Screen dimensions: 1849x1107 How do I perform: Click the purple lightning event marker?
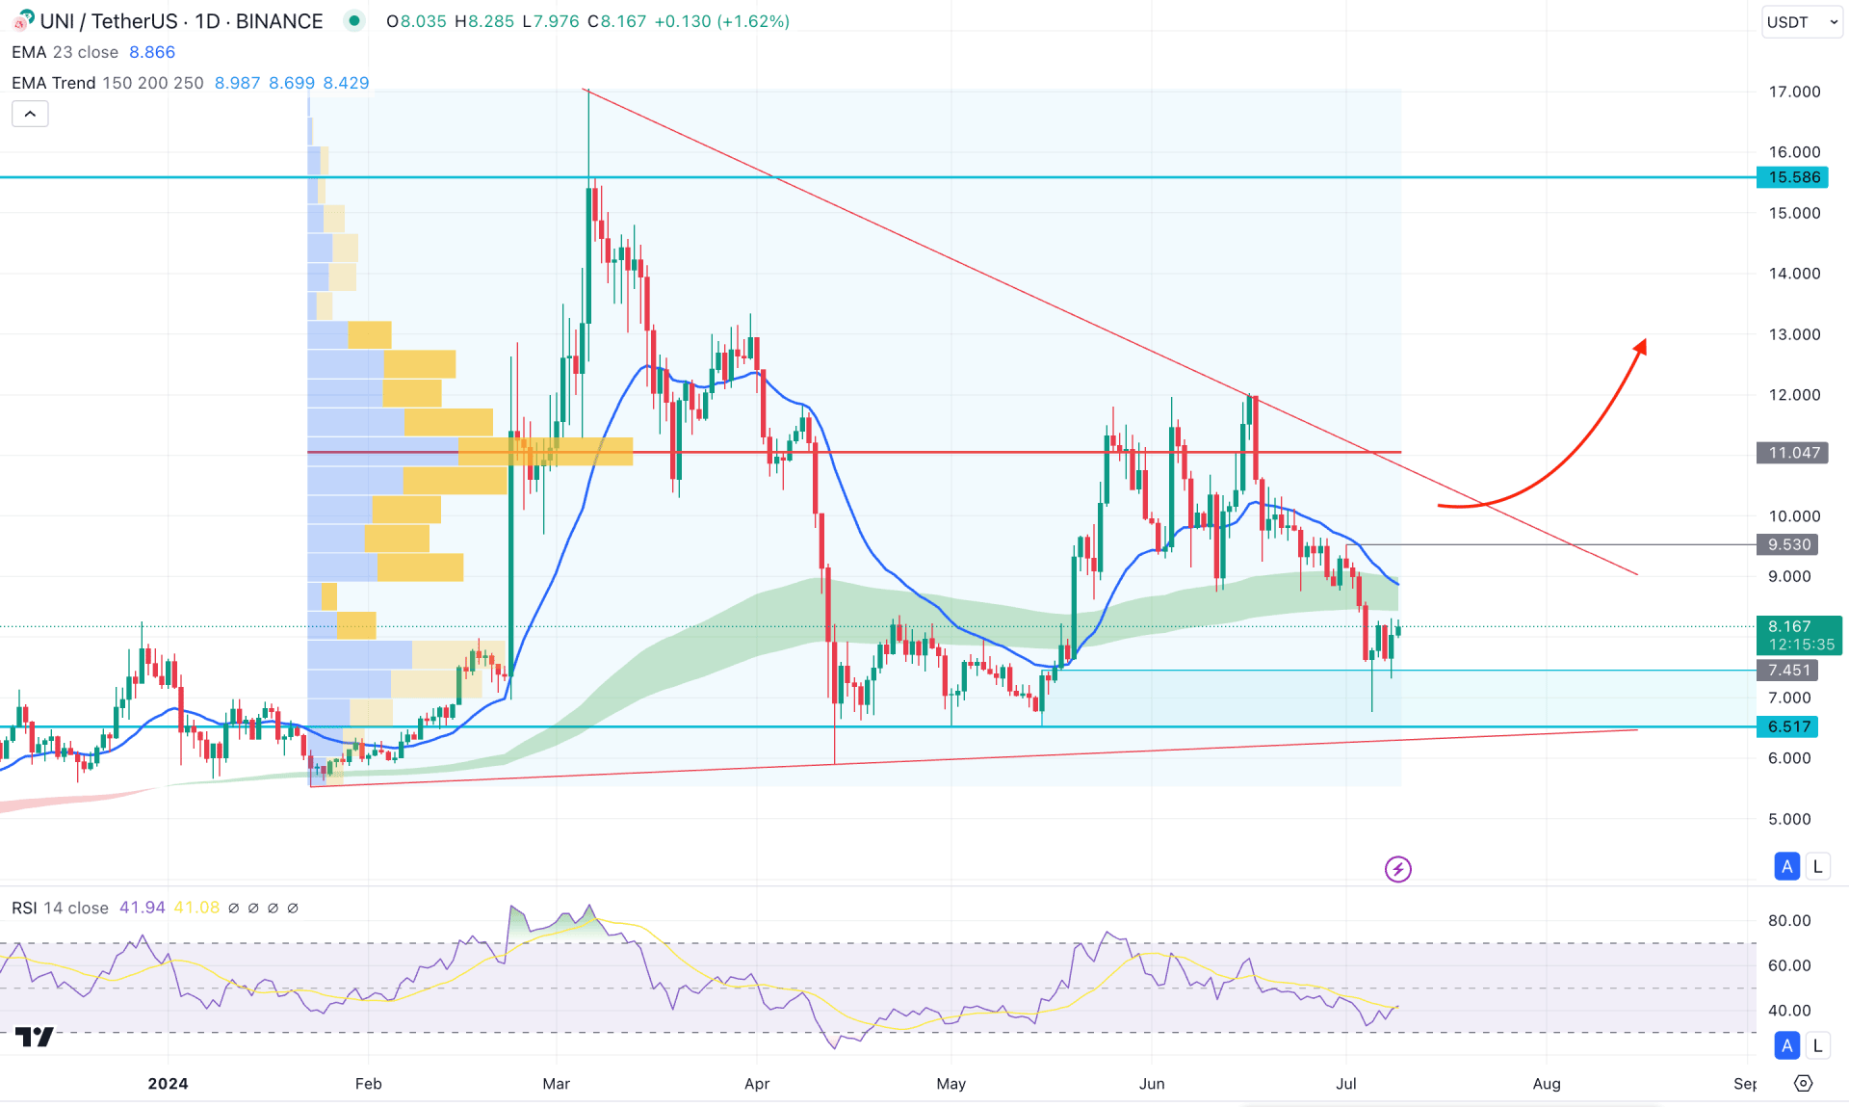(1397, 869)
